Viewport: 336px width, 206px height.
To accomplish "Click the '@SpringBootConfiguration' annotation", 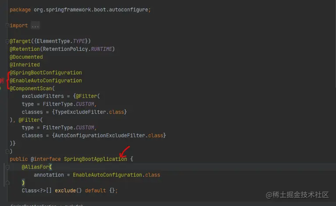I will click(46, 73).
